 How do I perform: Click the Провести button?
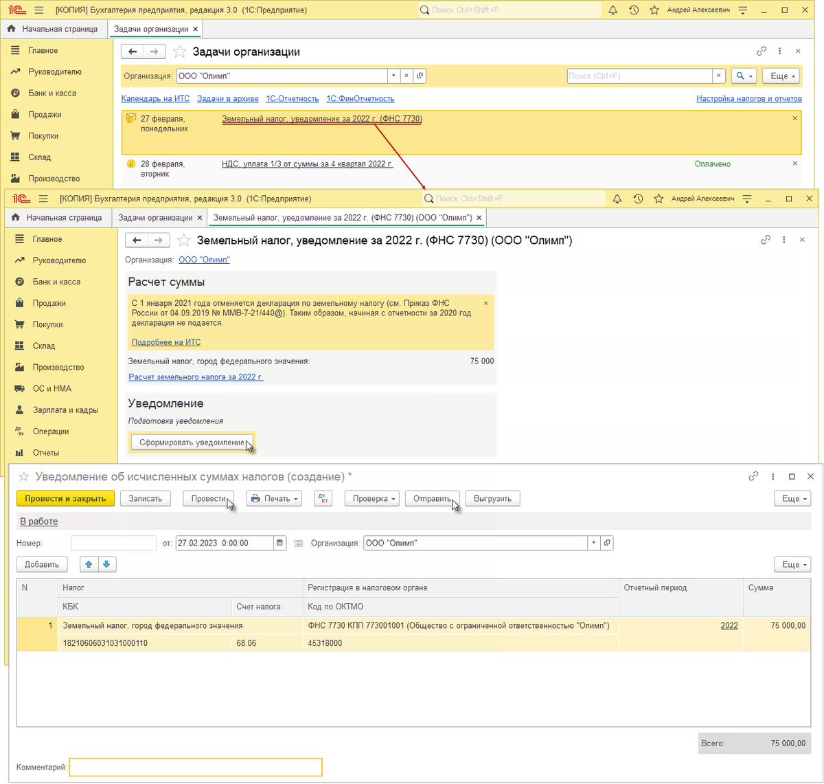click(208, 498)
